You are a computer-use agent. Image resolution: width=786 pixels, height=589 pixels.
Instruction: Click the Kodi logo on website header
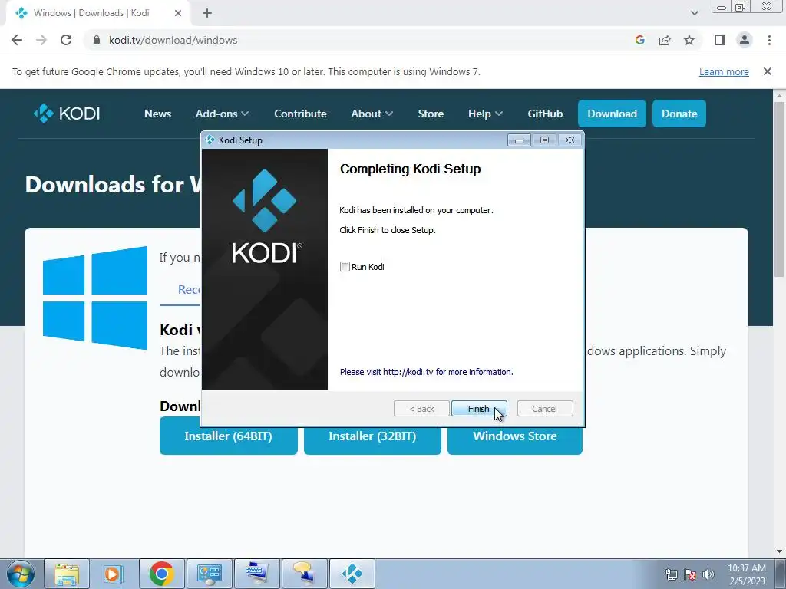(x=67, y=114)
